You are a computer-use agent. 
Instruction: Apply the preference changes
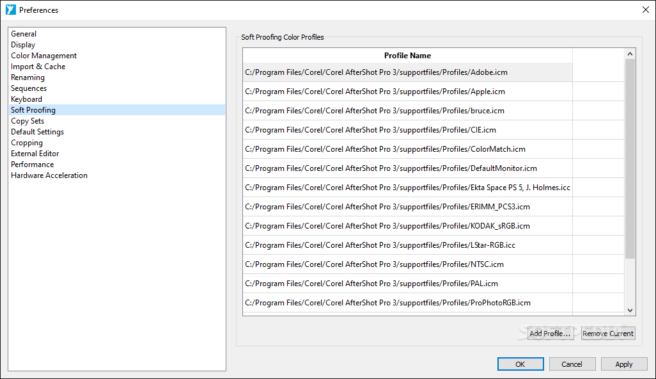click(x=624, y=364)
